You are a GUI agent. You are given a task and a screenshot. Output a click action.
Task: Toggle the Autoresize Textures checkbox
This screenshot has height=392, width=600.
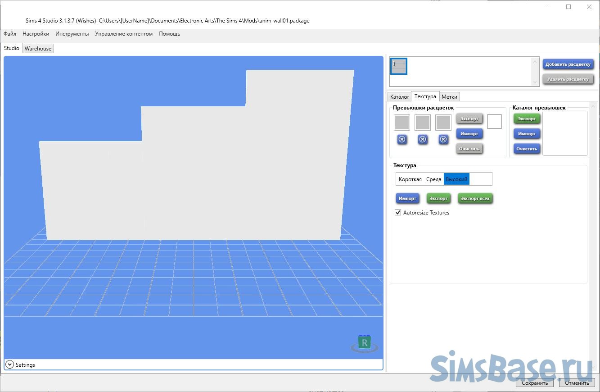coord(398,213)
